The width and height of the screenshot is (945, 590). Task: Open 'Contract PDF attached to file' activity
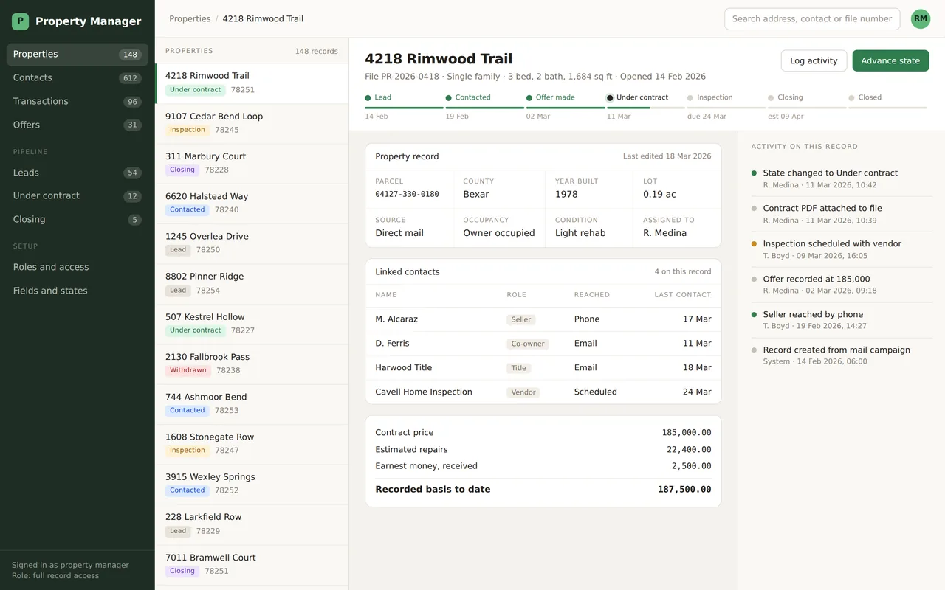click(x=842, y=214)
